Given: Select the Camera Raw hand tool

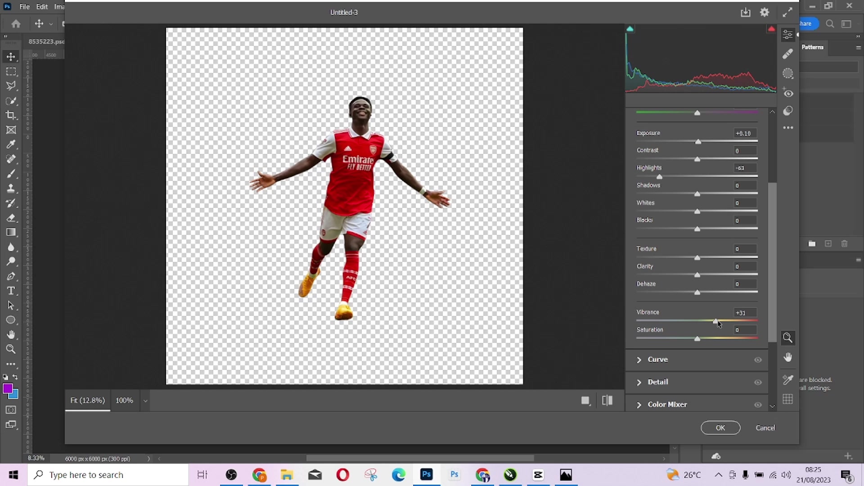Looking at the screenshot, I should [x=787, y=357].
